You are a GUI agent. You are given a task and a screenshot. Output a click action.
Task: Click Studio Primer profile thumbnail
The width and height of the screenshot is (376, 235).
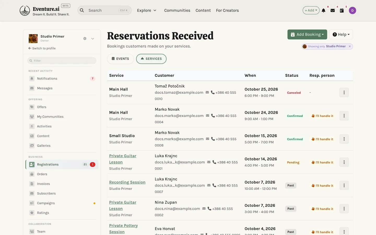(33, 39)
